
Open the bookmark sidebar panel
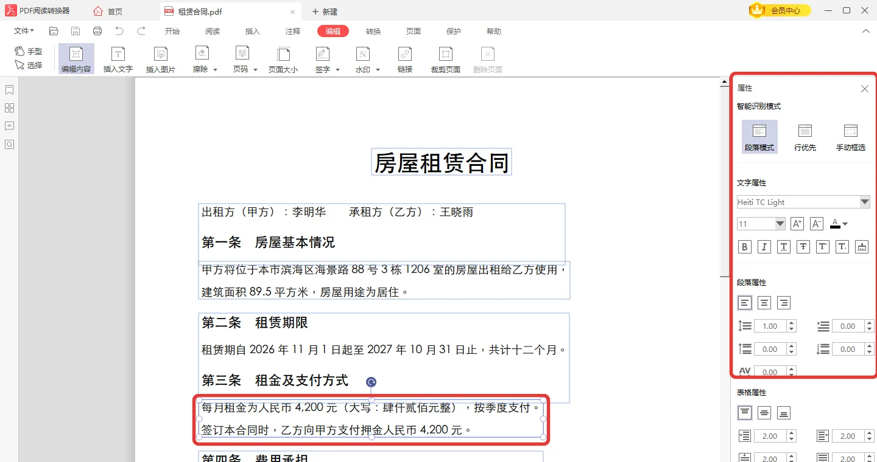(9, 90)
